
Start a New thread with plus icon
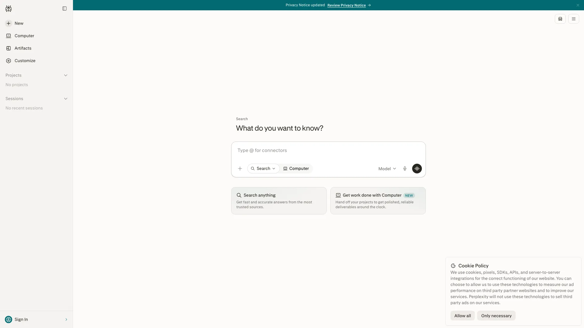coord(9,23)
